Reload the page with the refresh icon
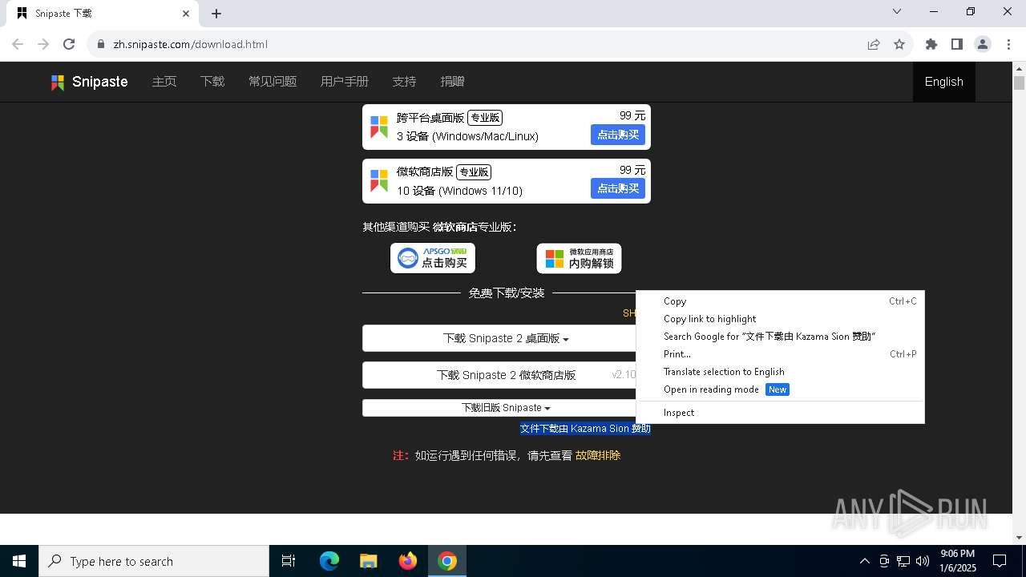The height and width of the screenshot is (577, 1026). [69, 44]
